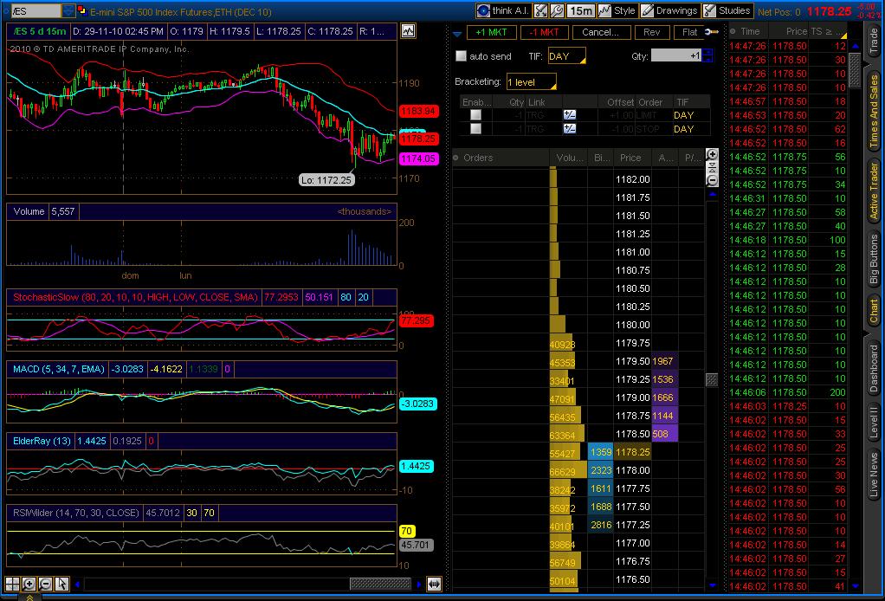
Task: Click the -1 MKT sell button
Action: (x=544, y=32)
